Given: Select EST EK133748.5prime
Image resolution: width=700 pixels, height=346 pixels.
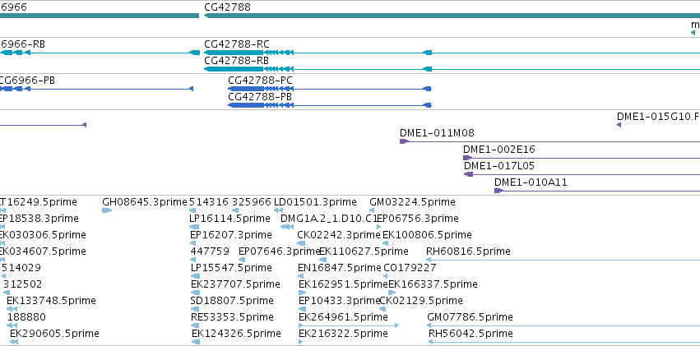Looking at the screenshot, I should [51, 301].
